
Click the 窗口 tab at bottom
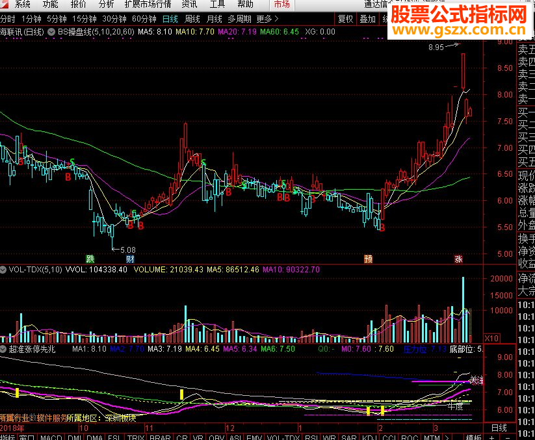click(26, 437)
